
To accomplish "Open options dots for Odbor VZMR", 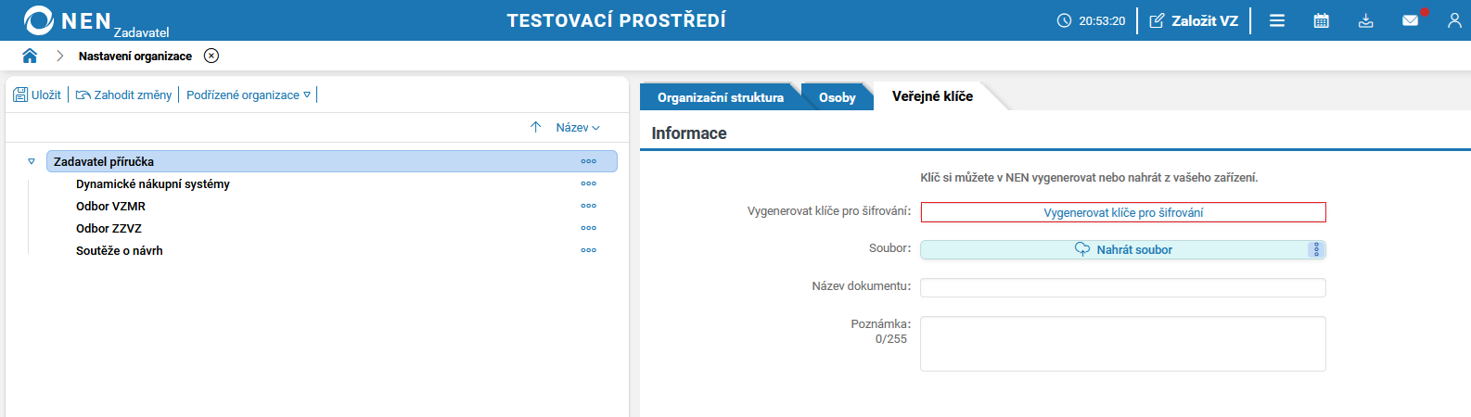I will (x=589, y=206).
